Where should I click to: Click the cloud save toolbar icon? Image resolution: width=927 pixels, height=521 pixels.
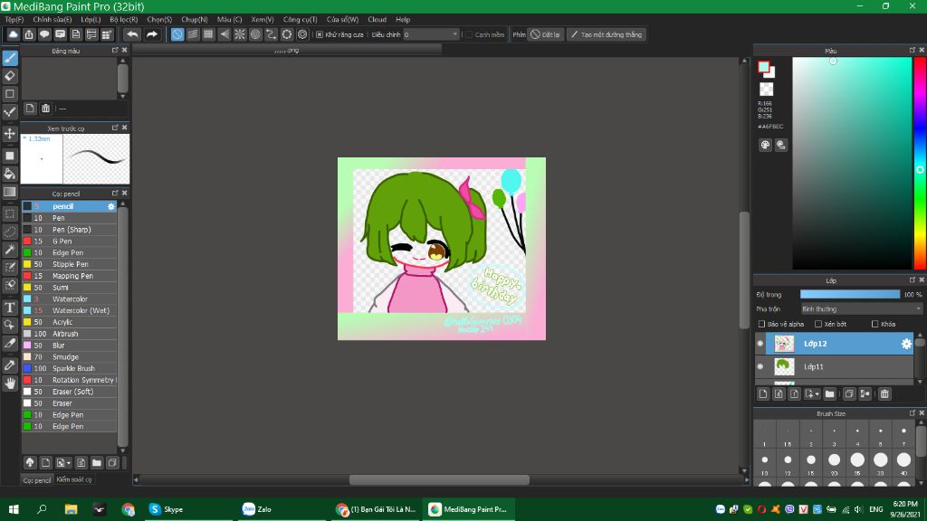pyautogui.click(x=13, y=34)
